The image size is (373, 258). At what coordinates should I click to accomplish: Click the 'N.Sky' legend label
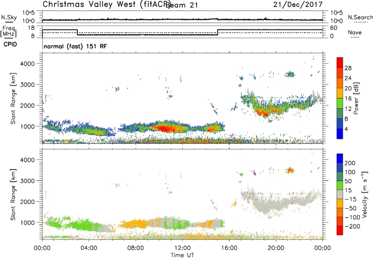pyautogui.click(x=9, y=17)
